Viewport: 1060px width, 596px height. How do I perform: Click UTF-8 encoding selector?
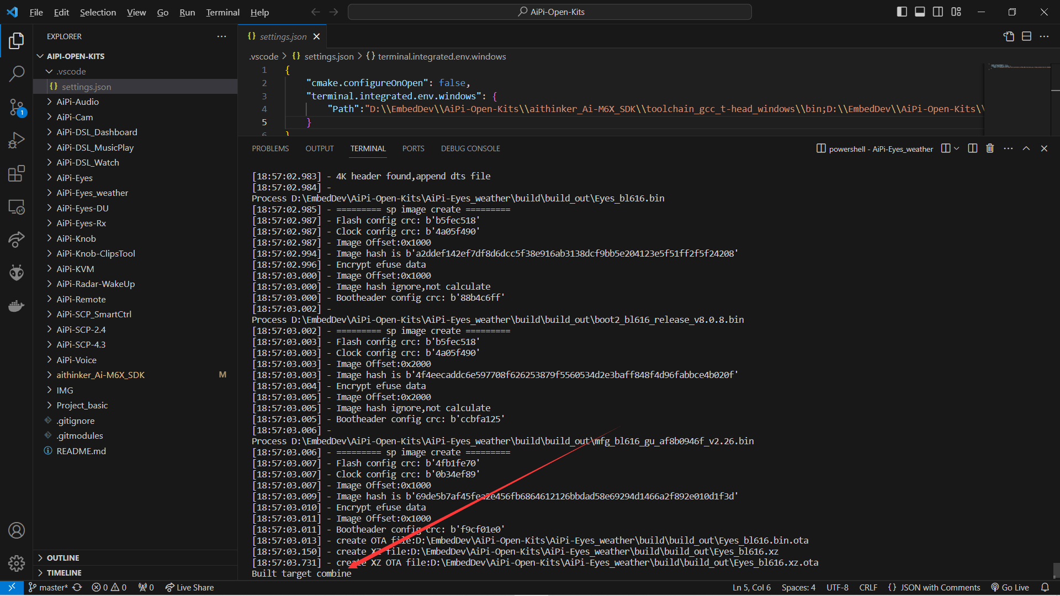(838, 588)
